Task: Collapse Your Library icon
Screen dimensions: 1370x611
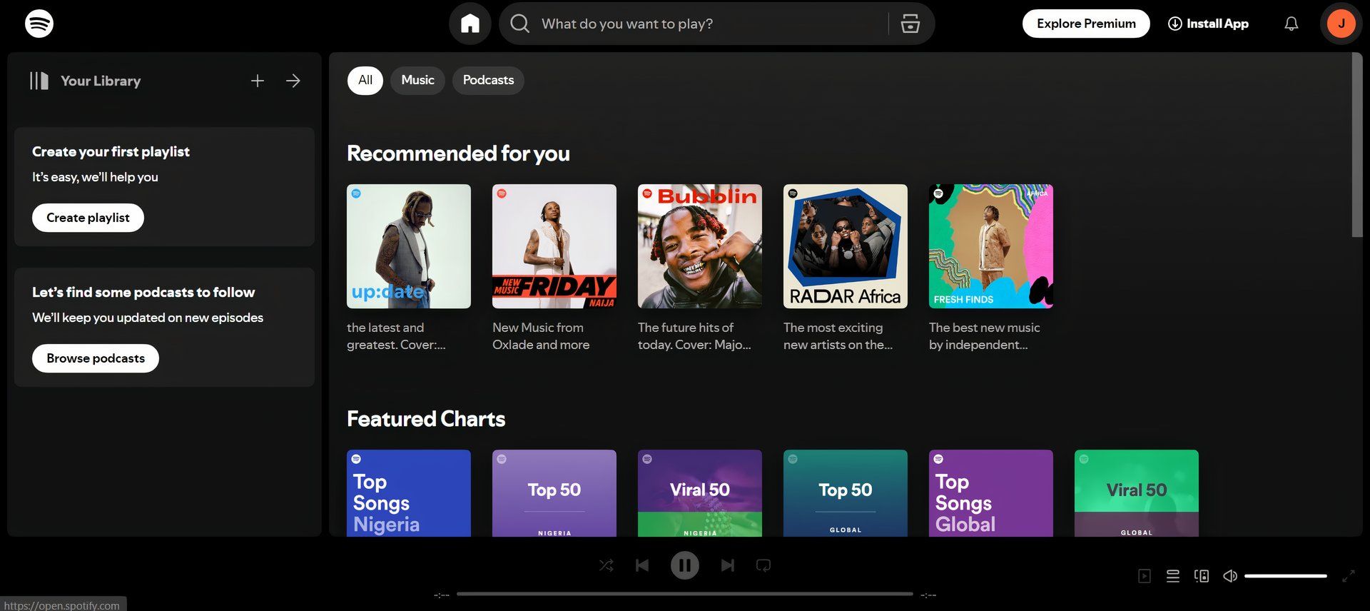Action: point(39,81)
